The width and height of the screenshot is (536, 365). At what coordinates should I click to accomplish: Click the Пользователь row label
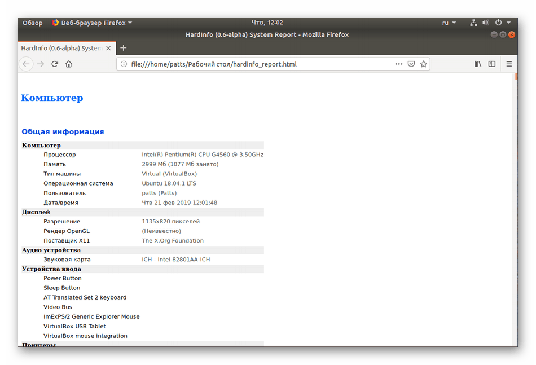[64, 193]
